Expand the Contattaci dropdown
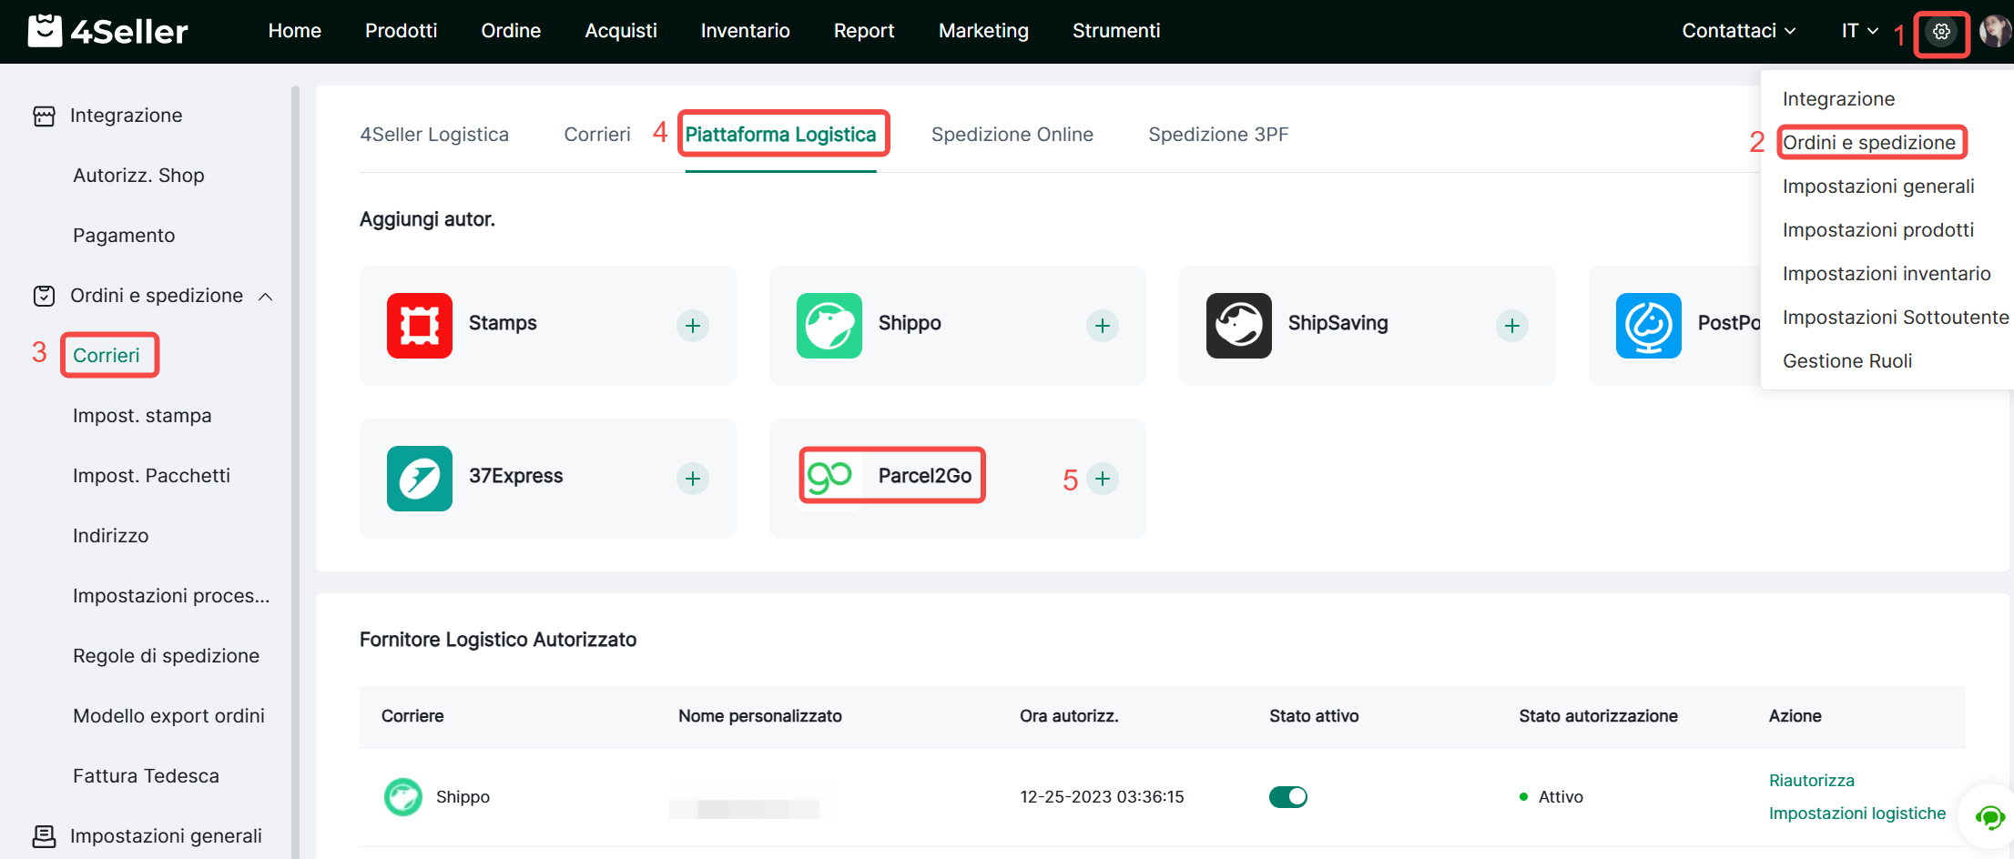The image size is (2014, 859). pos(1738,31)
